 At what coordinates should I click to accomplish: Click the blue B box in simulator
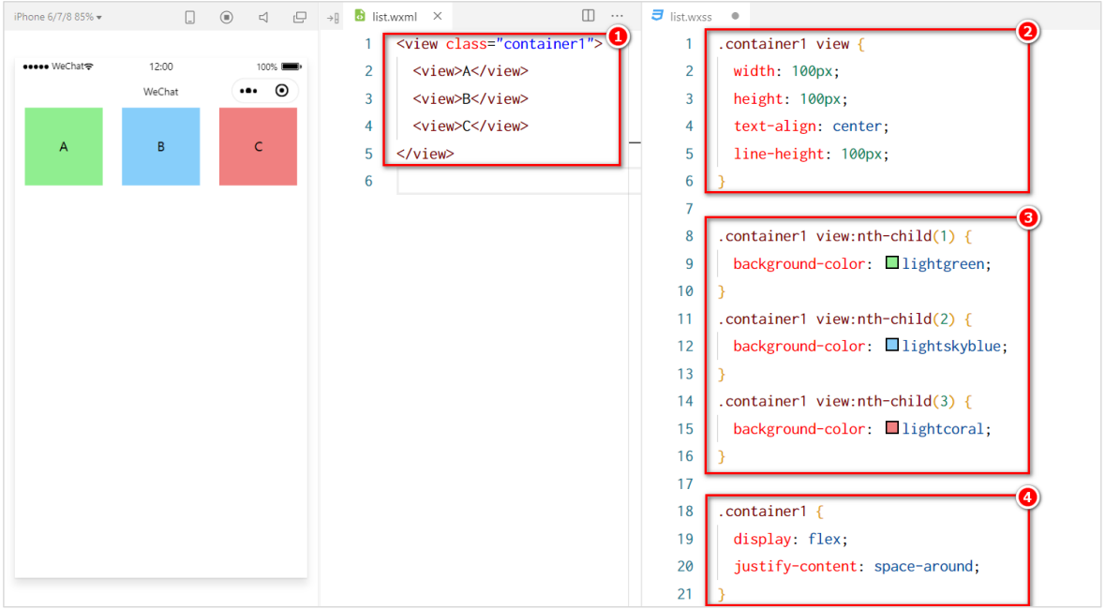[160, 146]
